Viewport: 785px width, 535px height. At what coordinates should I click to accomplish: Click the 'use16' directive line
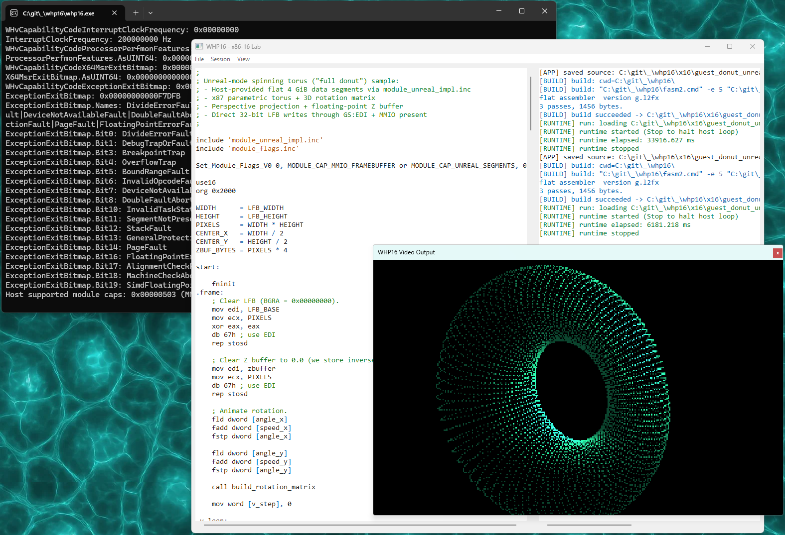point(206,183)
